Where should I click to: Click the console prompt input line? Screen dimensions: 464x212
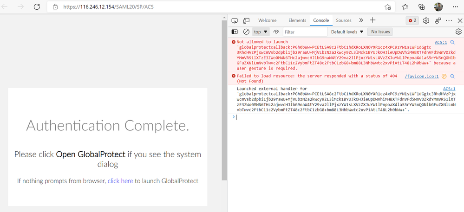pos(346,117)
